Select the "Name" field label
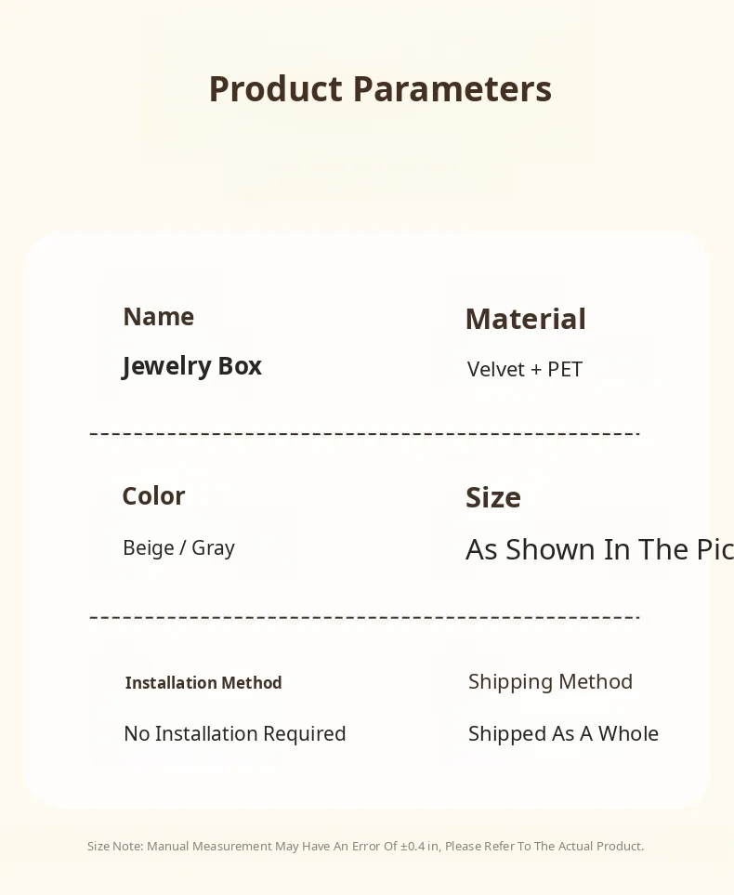This screenshot has height=895, width=734. pos(158,317)
